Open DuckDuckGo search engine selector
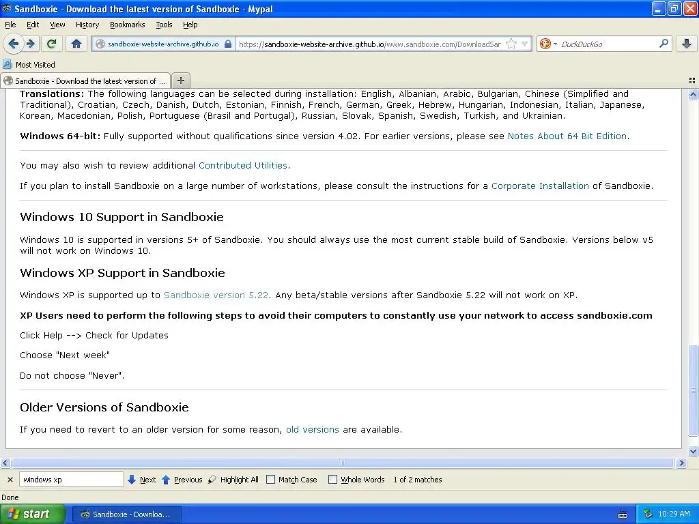Viewport: 699px width, 524px height. click(x=548, y=44)
